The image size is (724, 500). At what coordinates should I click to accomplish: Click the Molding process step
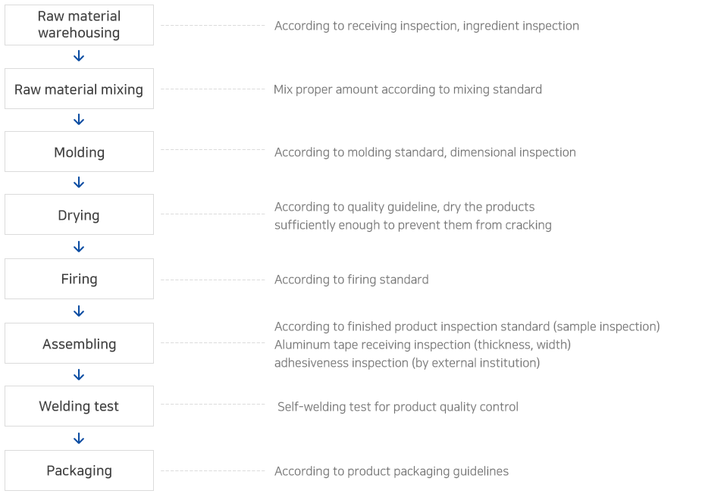tap(80, 152)
